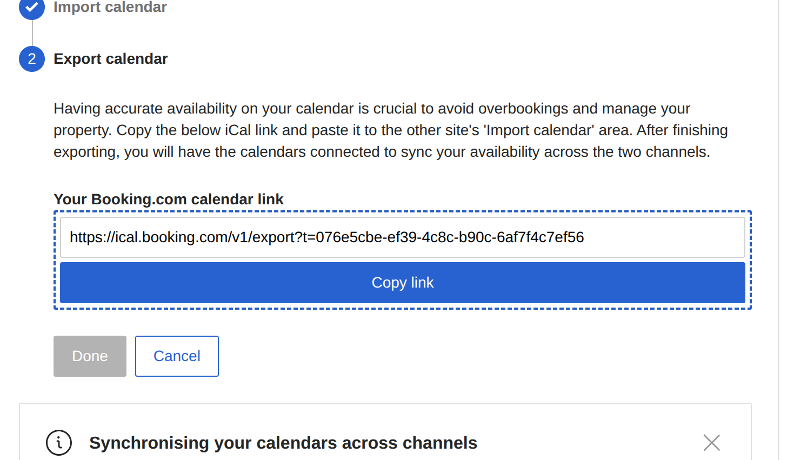Click the token part of the calendar URL
This screenshot has width=794, height=460.
449,237
